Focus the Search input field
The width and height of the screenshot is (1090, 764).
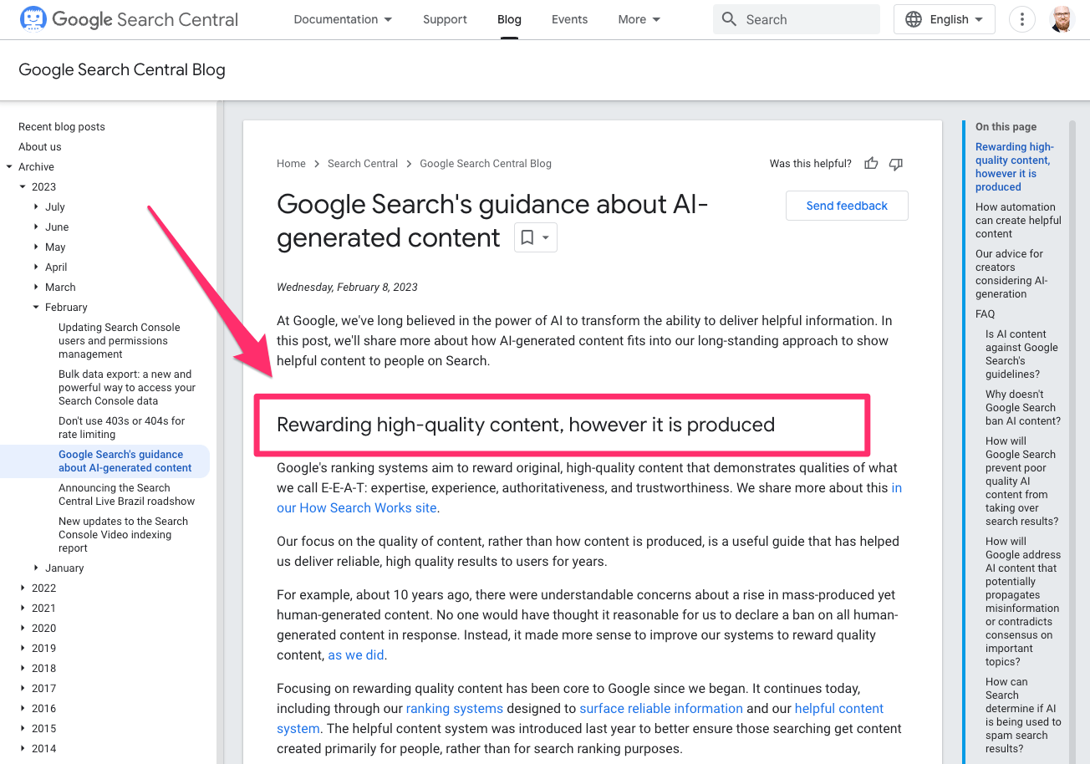(x=796, y=19)
